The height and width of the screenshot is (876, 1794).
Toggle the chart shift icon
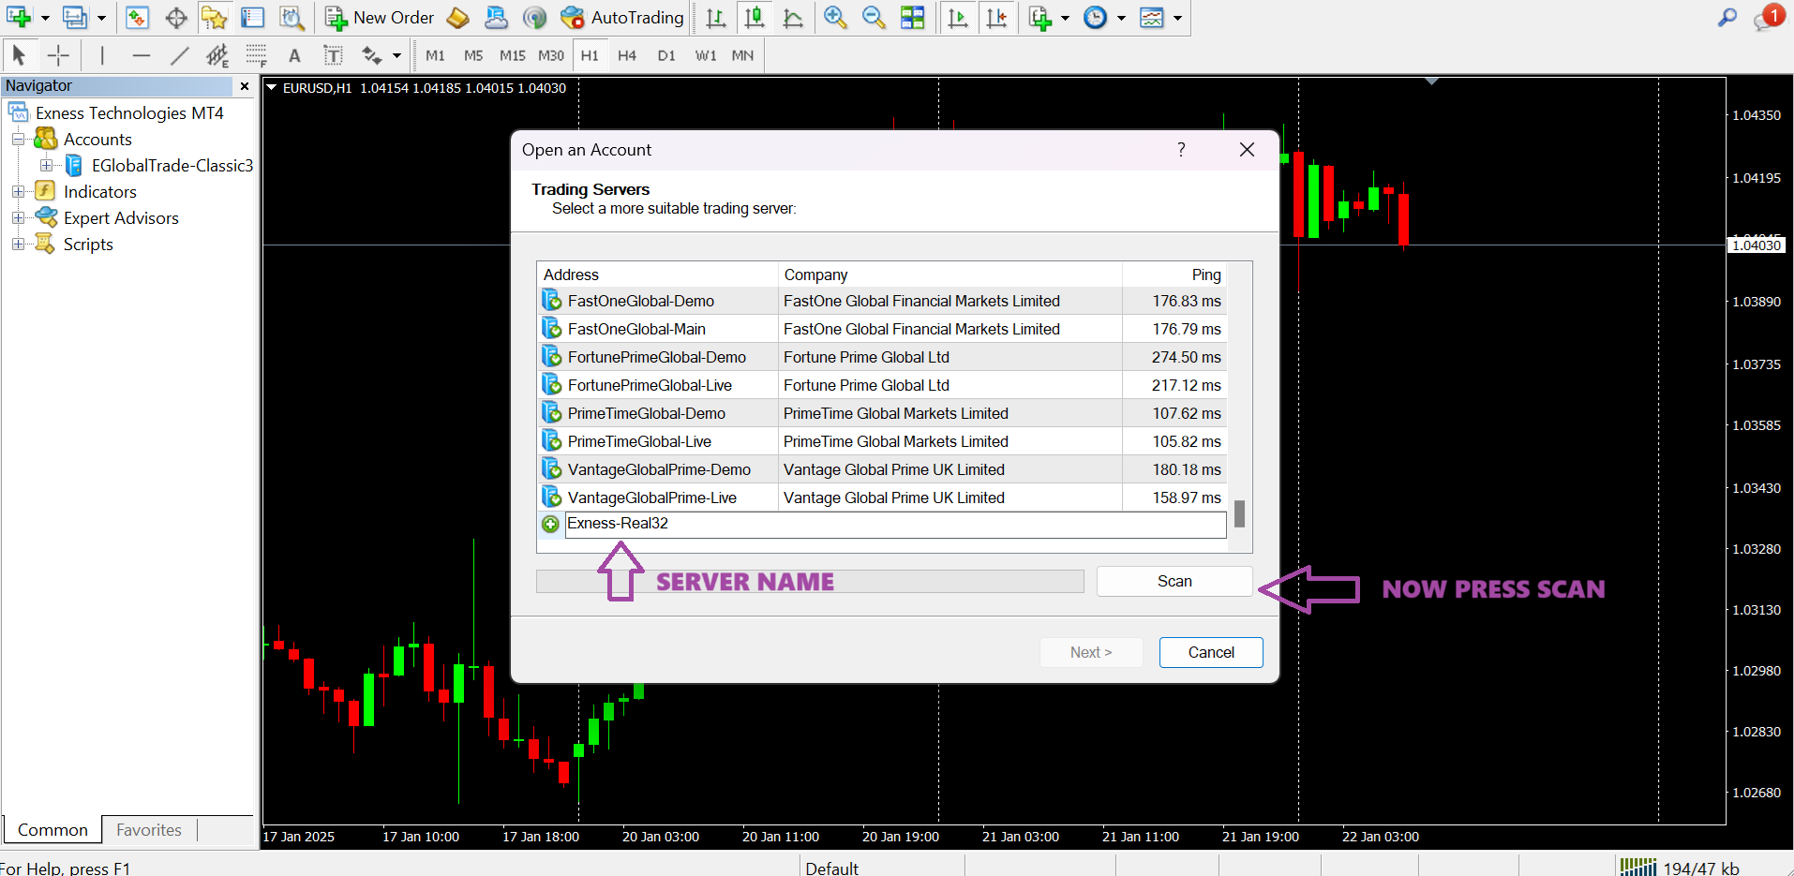[x=996, y=17]
